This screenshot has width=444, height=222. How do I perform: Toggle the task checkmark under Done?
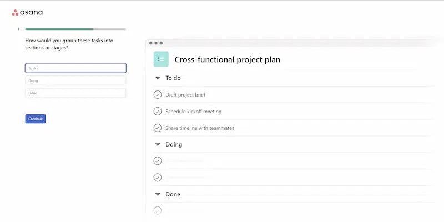(x=158, y=210)
